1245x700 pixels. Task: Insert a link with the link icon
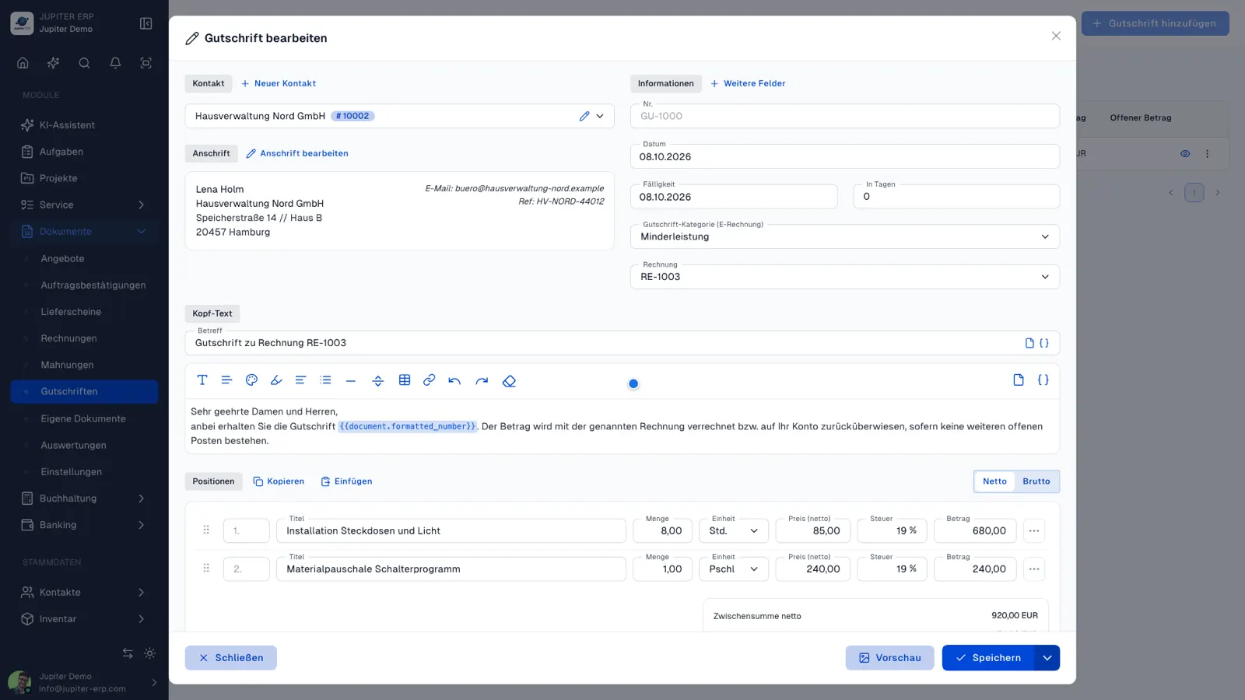(429, 380)
